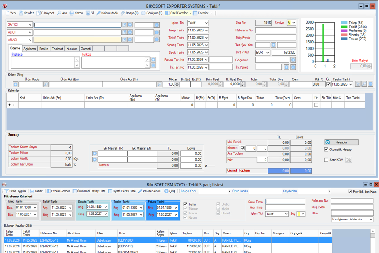Viewport: 379px width, 253px height.
Task: Click the Çıkış exit icon
Action: (166, 191)
